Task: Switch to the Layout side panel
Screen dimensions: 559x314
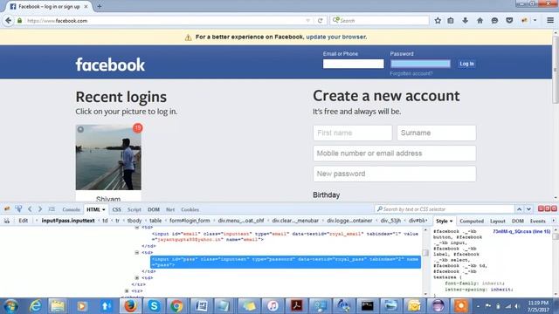Action: (497, 221)
